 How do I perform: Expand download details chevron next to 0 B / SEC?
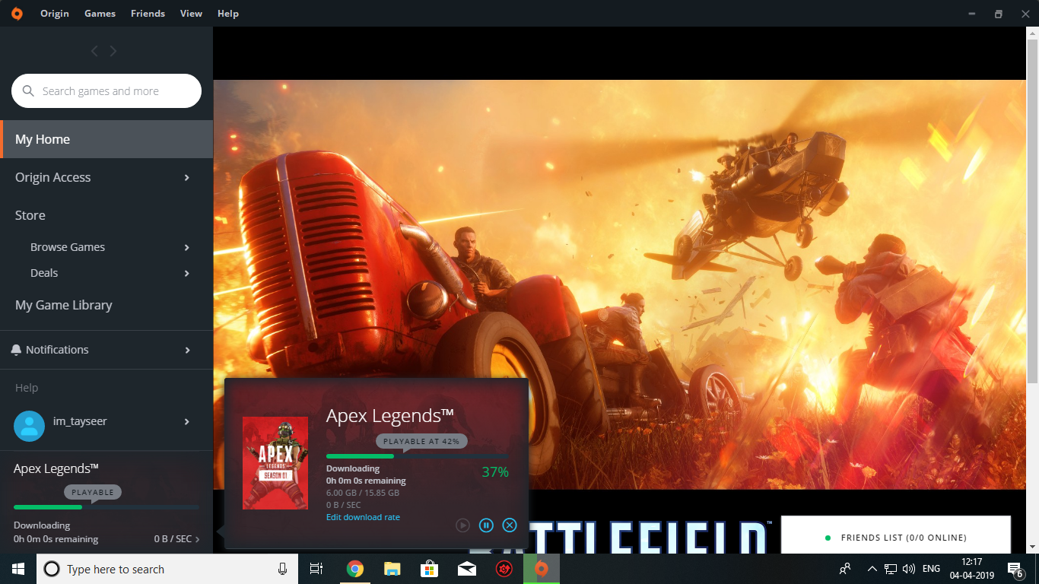[198, 539]
